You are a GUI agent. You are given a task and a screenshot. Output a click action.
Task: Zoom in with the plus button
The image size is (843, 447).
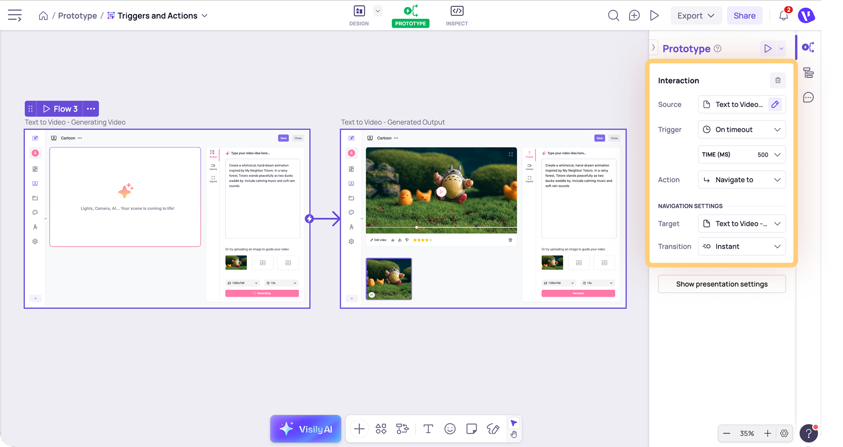pyautogui.click(x=768, y=433)
